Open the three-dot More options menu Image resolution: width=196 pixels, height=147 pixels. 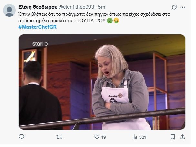click(x=184, y=7)
